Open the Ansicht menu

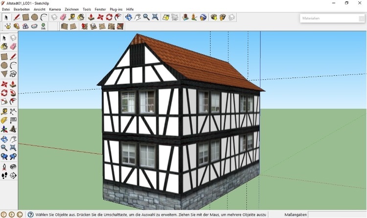coord(40,9)
